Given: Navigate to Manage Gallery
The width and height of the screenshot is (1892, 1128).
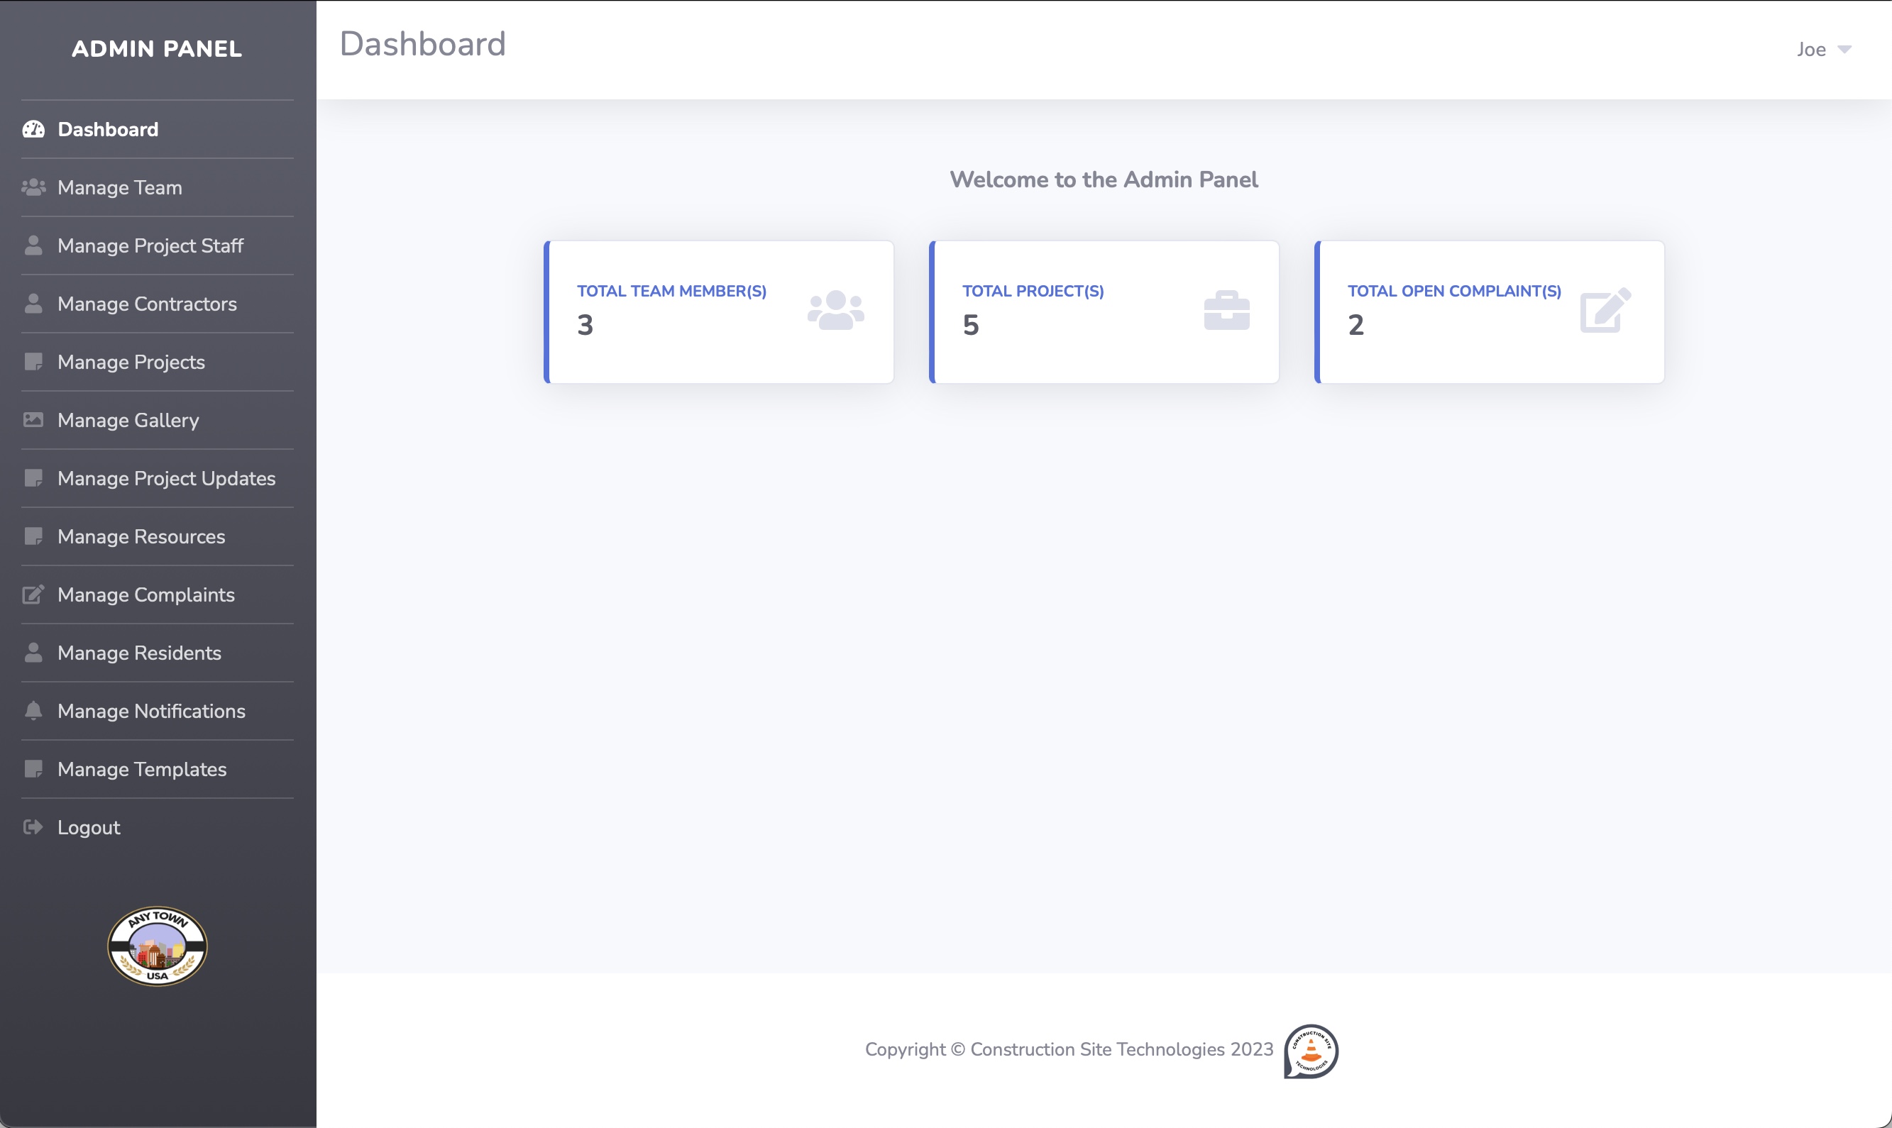Looking at the screenshot, I should (158, 419).
